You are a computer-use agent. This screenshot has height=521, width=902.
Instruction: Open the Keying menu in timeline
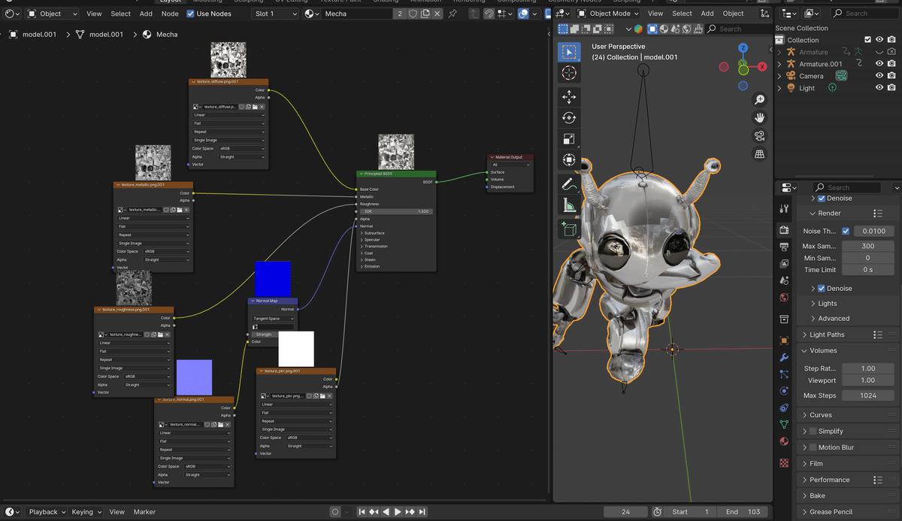point(86,512)
